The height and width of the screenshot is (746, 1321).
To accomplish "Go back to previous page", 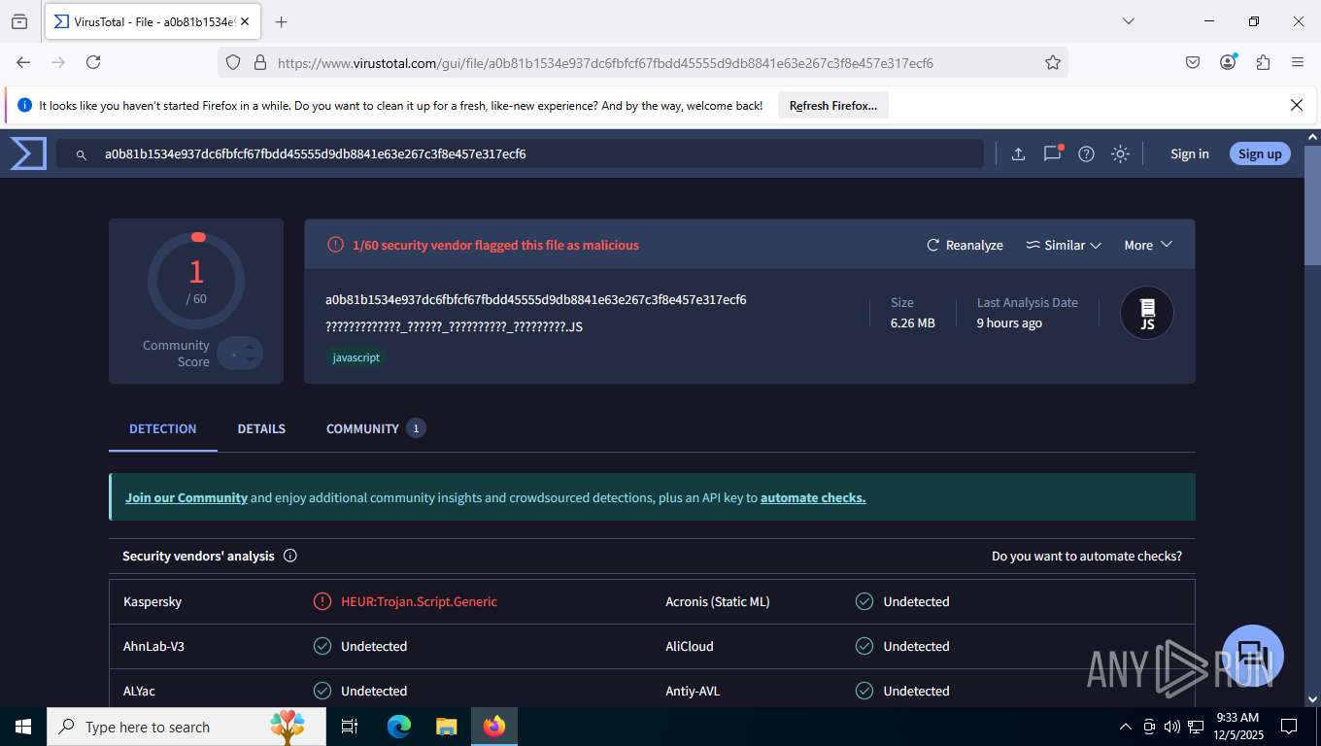I will coord(23,62).
